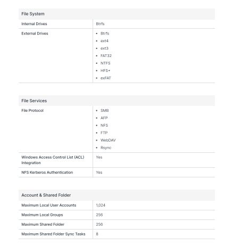The image size is (232, 245).
Task: Click the SMB protocol entry
Action: point(104,110)
